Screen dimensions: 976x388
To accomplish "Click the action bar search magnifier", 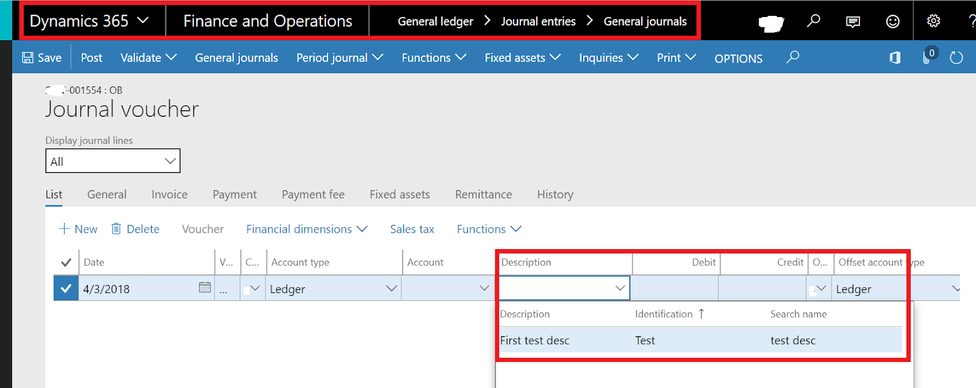I will (x=792, y=57).
